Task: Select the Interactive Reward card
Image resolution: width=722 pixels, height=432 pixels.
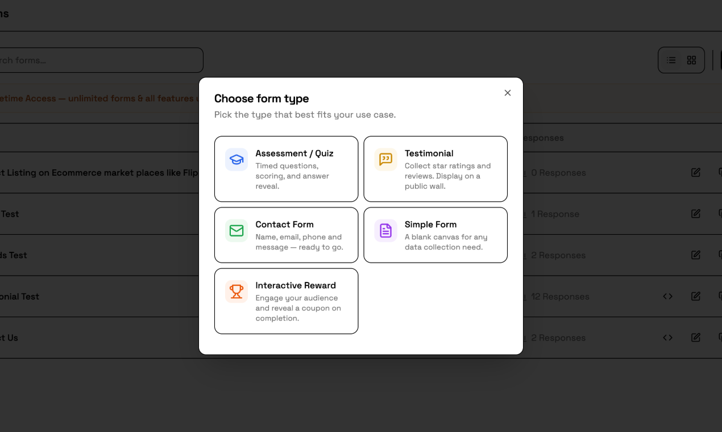Action: [x=286, y=301]
